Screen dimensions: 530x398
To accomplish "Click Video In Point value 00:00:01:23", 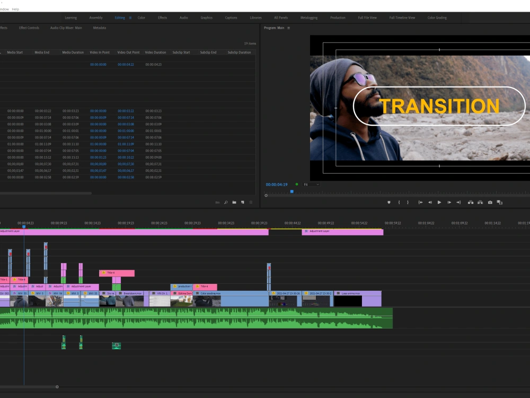I will click(98, 158).
